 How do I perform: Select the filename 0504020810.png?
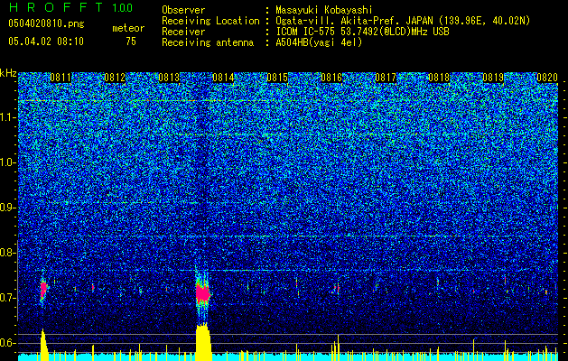(x=46, y=24)
